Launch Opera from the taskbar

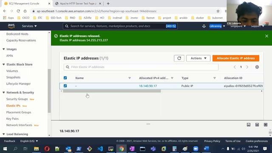pyautogui.click(x=47, y=149)
